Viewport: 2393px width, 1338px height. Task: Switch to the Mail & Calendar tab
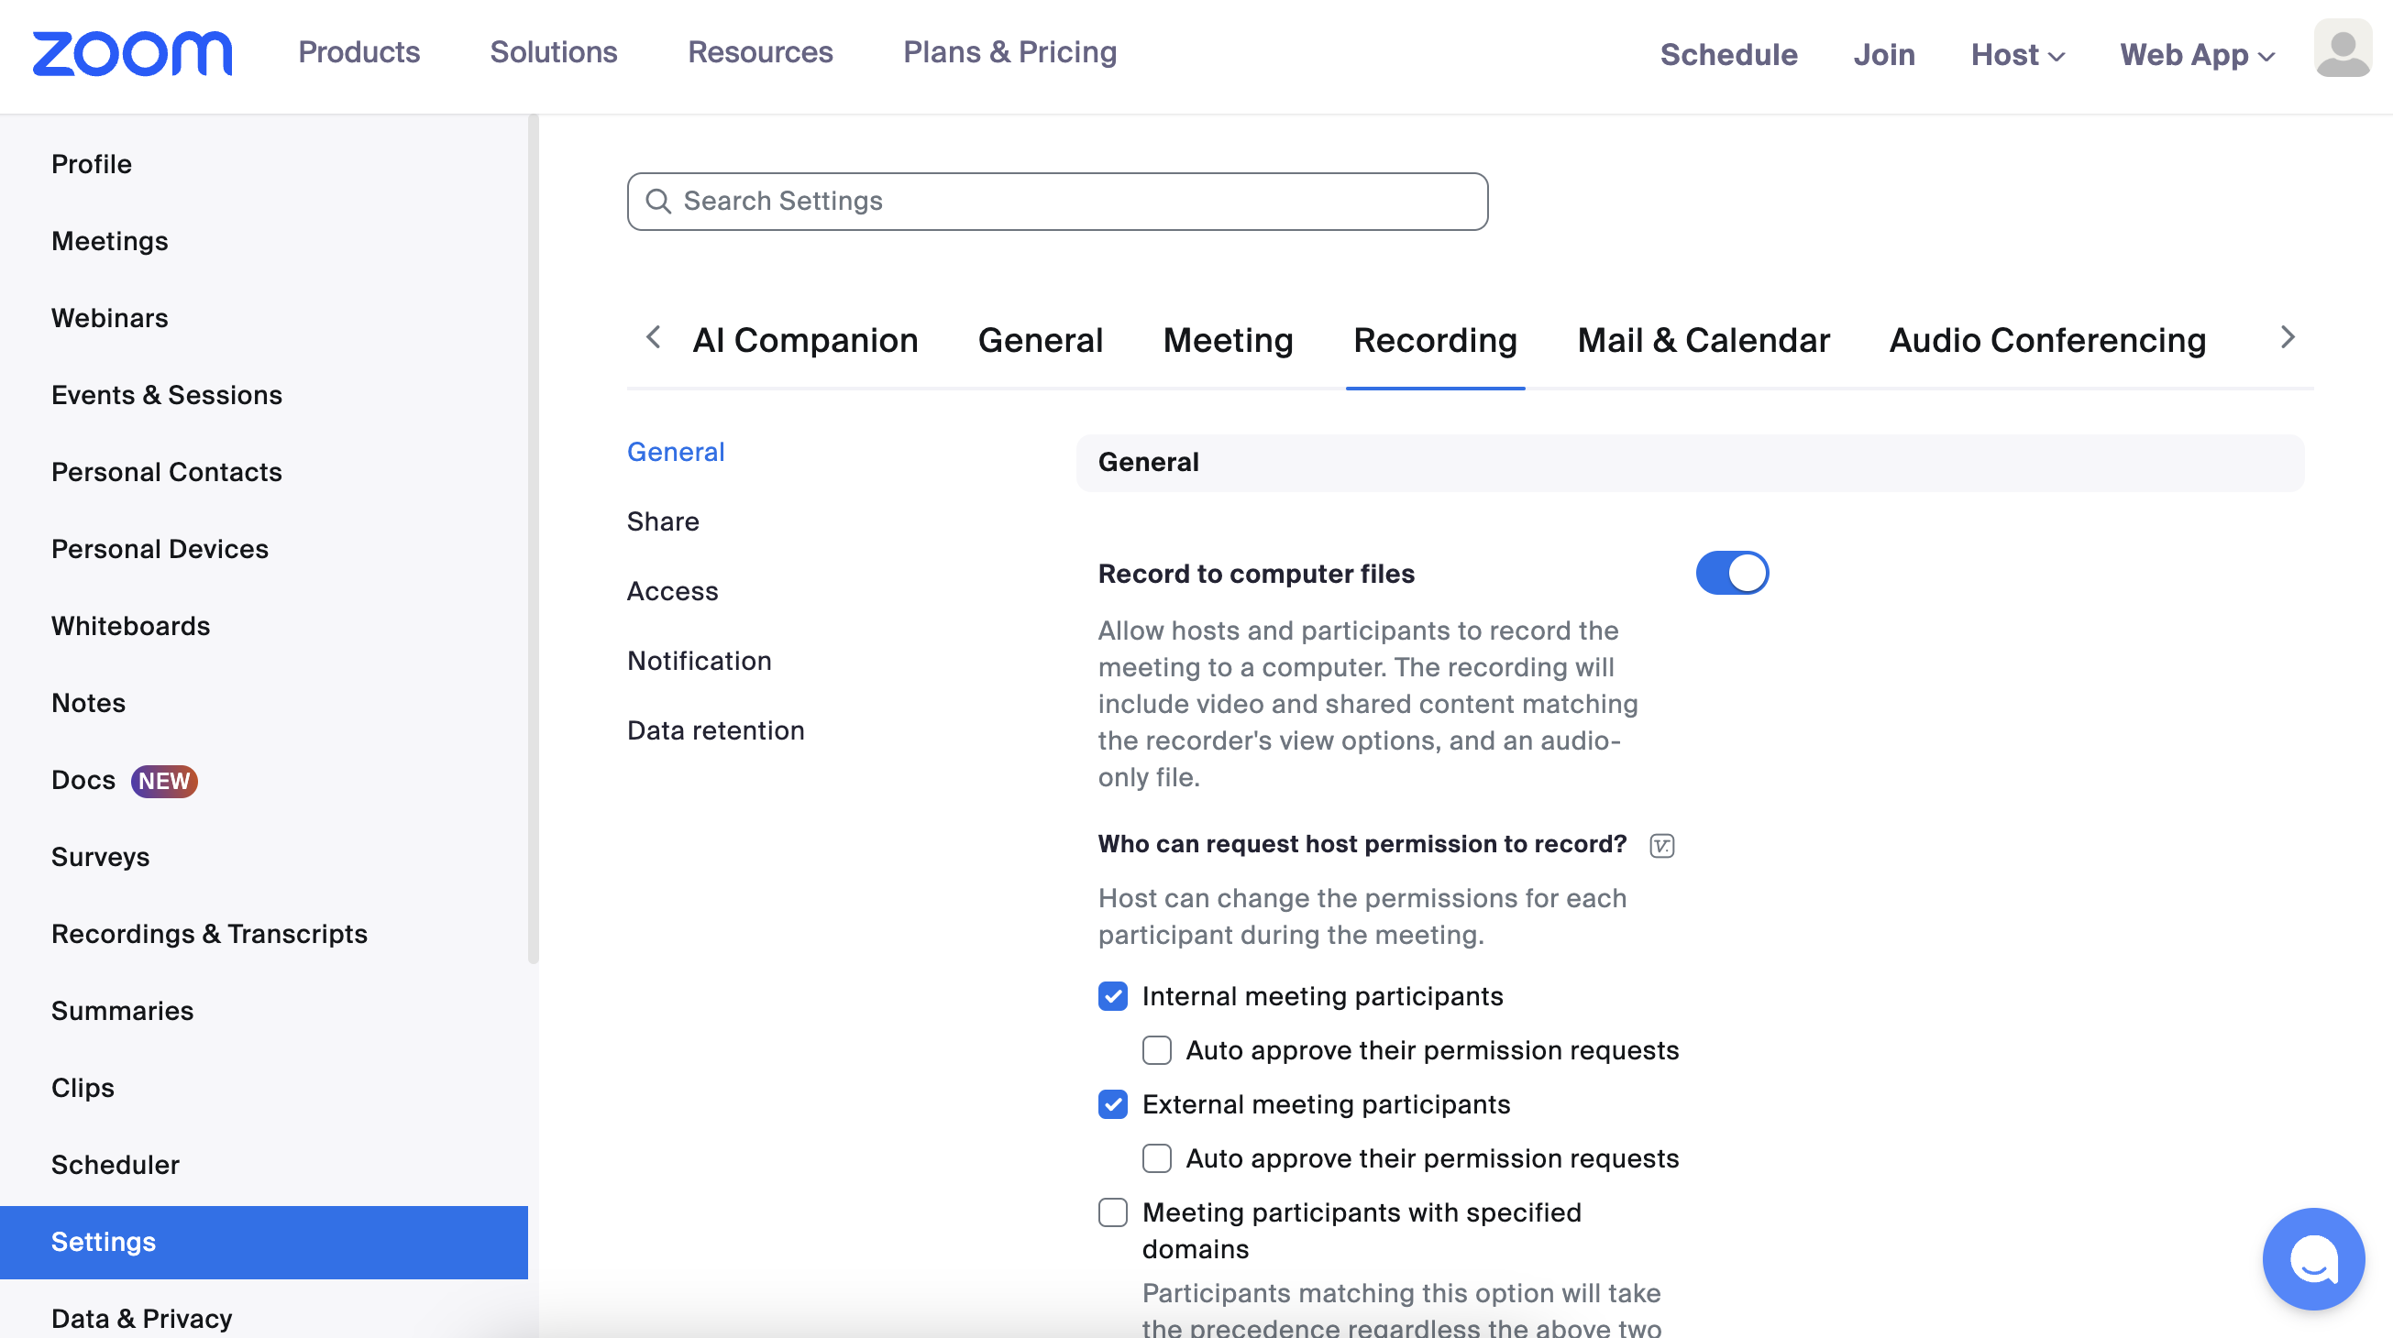click(1704, 340)
